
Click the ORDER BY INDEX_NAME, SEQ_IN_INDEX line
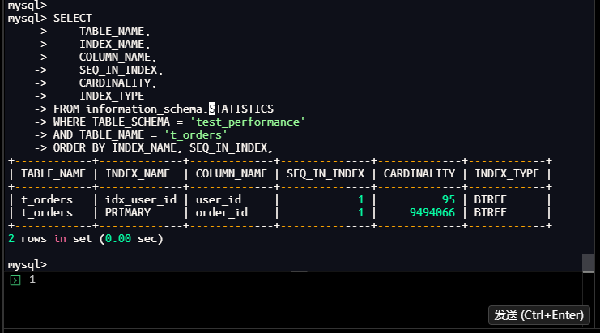point(163,148)
